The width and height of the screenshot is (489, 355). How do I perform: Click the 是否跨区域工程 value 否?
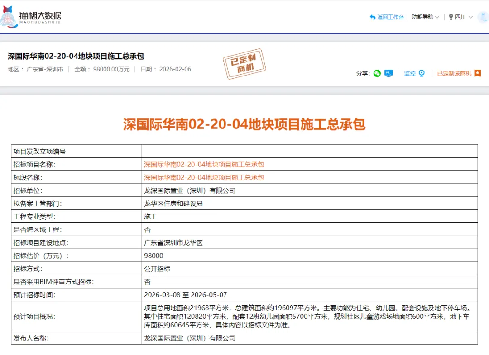coord(147,230)
